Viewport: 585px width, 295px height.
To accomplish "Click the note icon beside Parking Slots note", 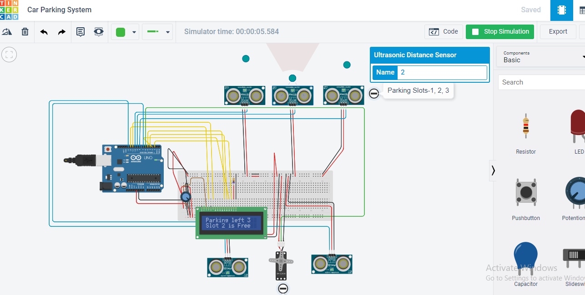I will click(x=374, y=93).
